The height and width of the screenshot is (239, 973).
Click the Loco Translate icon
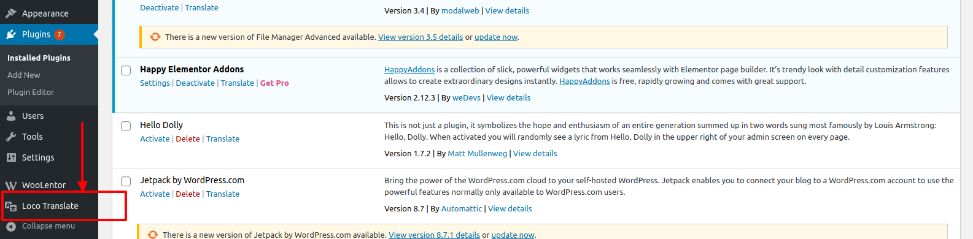point(11,206)
